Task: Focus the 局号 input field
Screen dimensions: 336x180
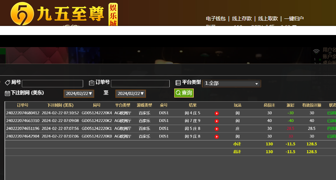Action: (52, 84)
